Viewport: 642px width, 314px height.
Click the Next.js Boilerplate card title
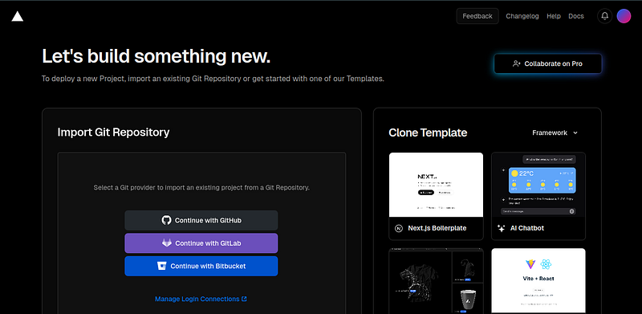pos(437,228)
